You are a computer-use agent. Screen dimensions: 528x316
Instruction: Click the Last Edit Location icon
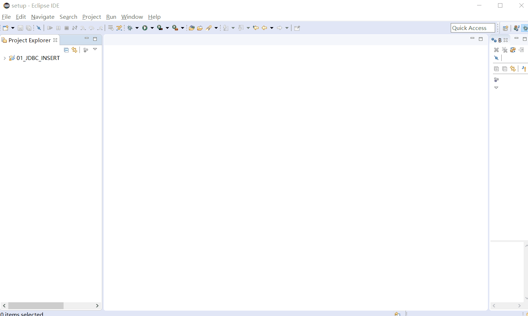pyautogui.click(x=256, y=28)
